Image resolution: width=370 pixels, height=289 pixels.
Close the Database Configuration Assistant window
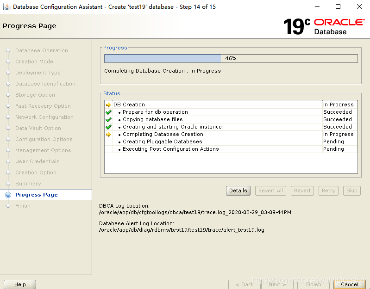(359, 6)
